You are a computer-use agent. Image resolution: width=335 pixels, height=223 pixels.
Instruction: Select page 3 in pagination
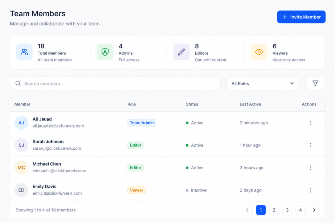[x=287, y=210]
